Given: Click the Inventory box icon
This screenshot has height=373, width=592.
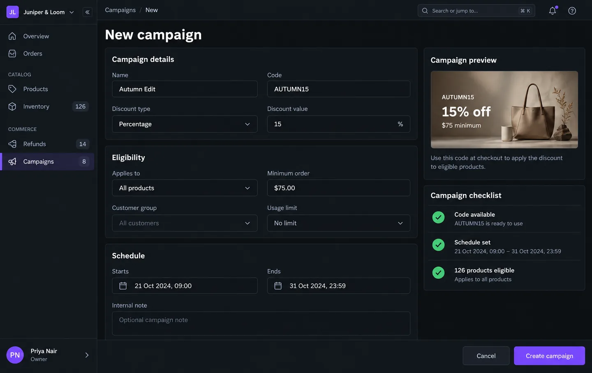Looking at the screenshot, I should pos(12,107).
